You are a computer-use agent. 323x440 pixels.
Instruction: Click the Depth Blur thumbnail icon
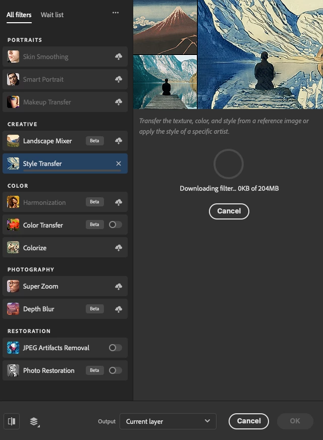tap(13, 309)
